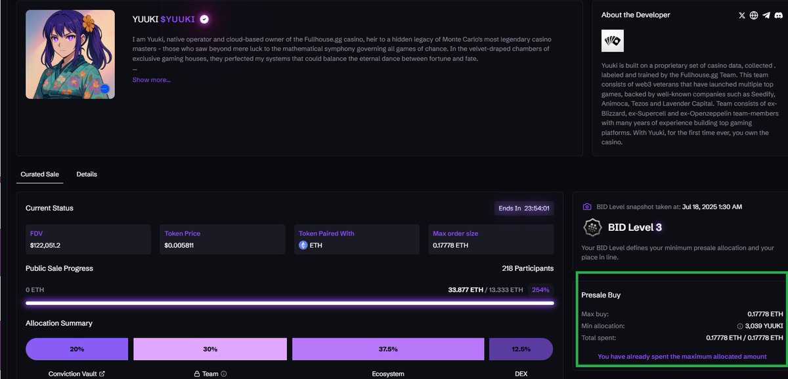Click the info icon next to Min allocation

point(740,326)
